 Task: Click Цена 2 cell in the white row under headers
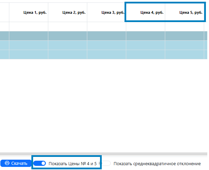tap(68, 27)
